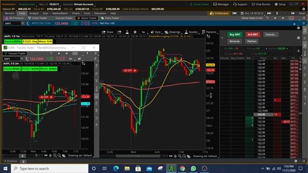Toggle L2 gadget tab in Futures Trader sidebar

(x=96, y=118)
